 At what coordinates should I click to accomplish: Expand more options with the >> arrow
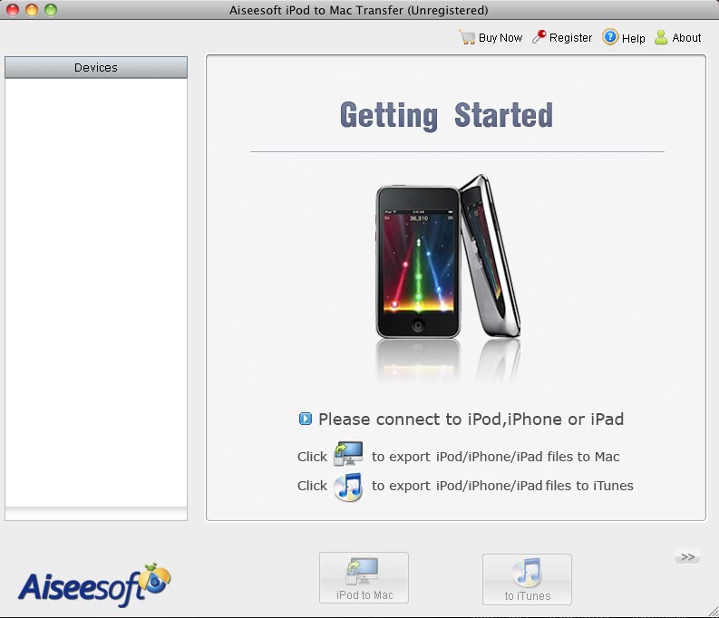tap(688, 557)
